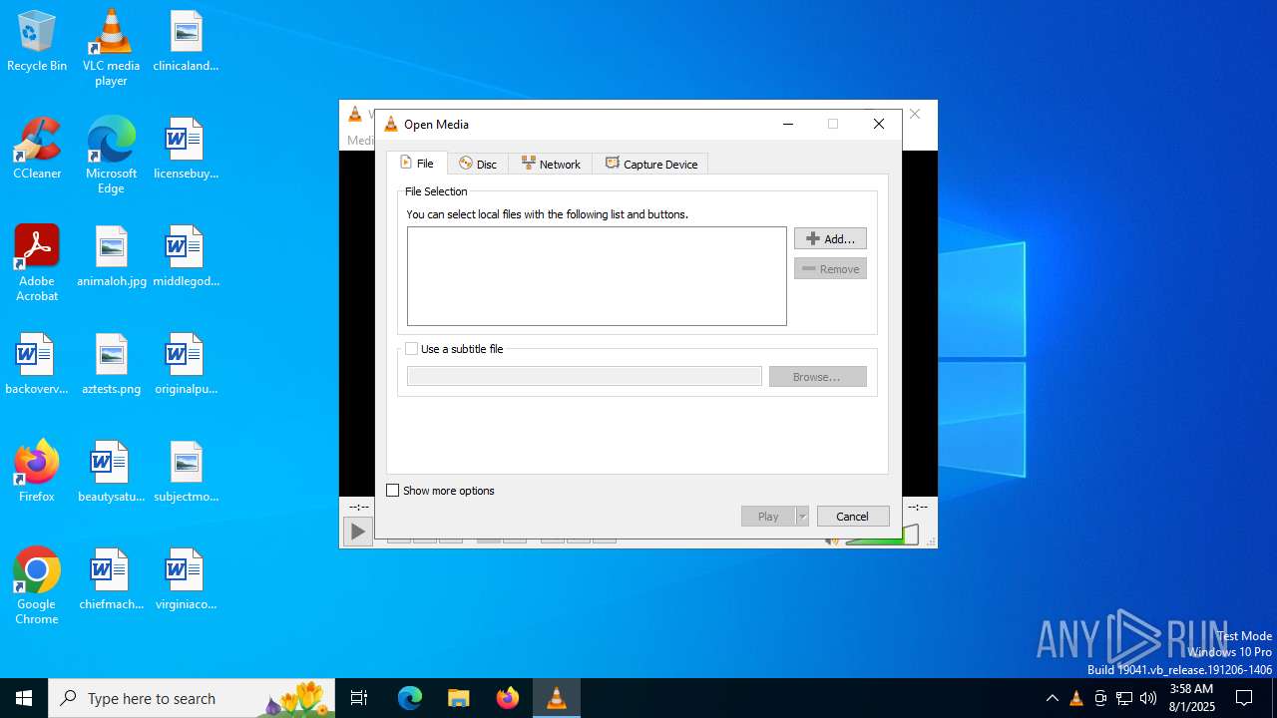Select Google Chrome desktop shortcut
The height and width of the screenshot is (718, 1277).
click(x=37, y=586)
